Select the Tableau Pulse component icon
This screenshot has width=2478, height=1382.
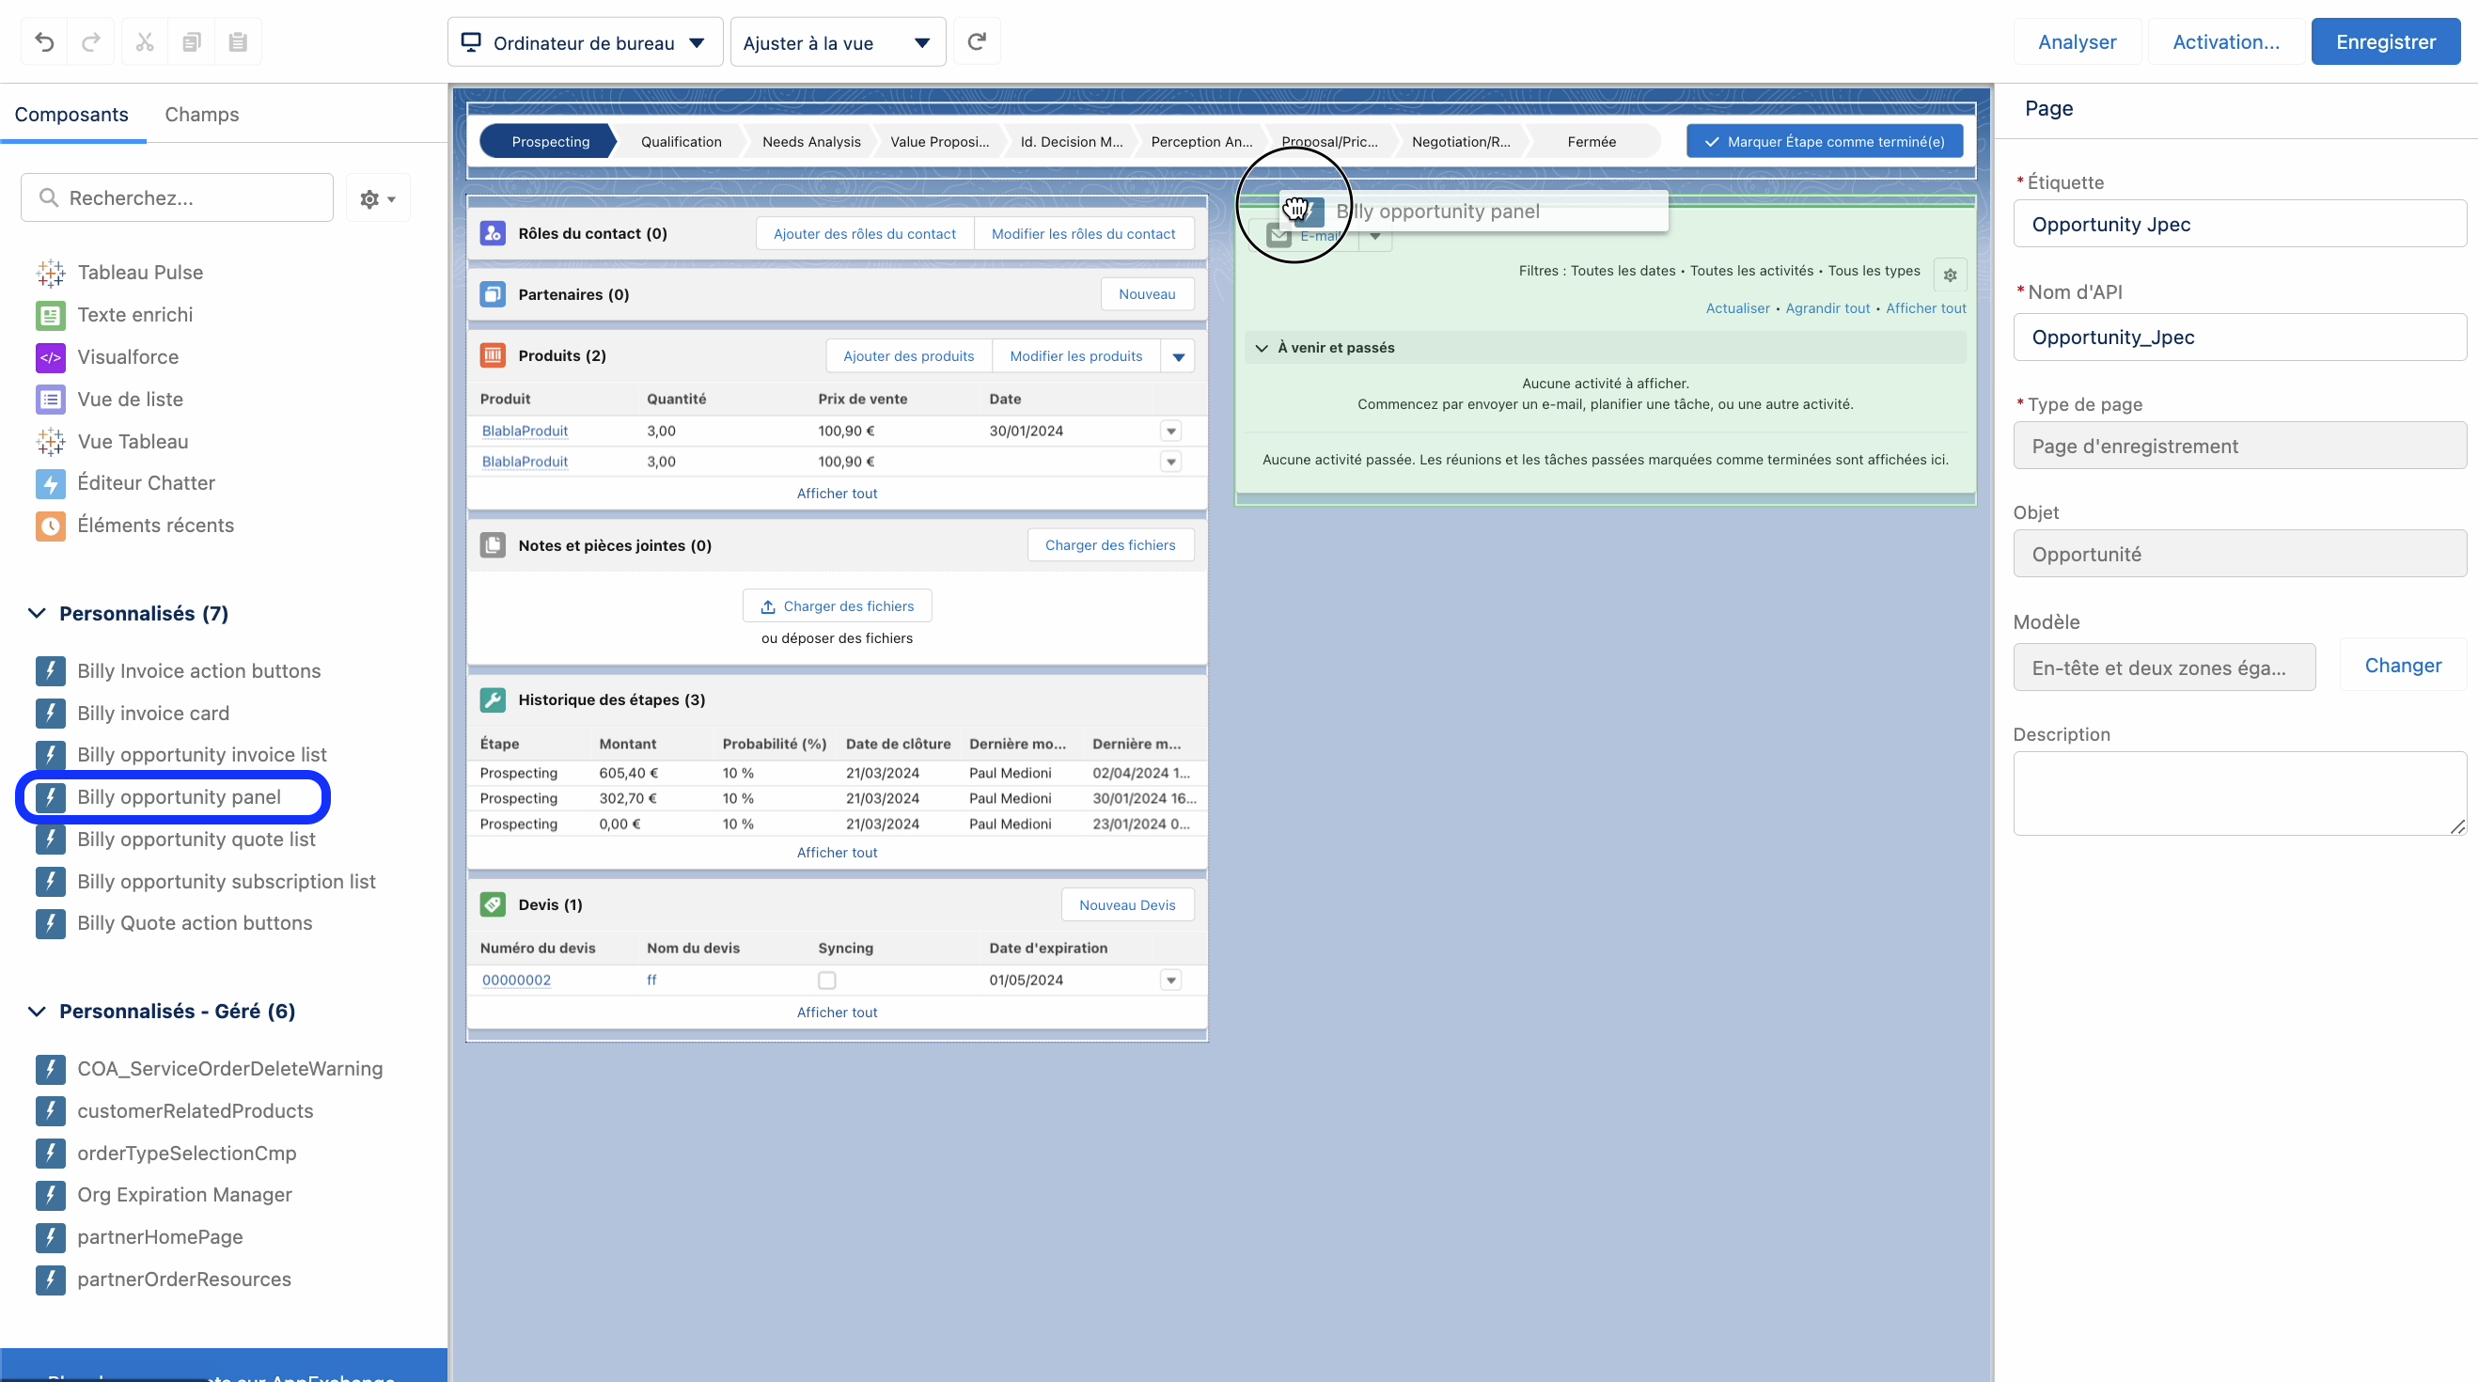click(x=50, y=274)
